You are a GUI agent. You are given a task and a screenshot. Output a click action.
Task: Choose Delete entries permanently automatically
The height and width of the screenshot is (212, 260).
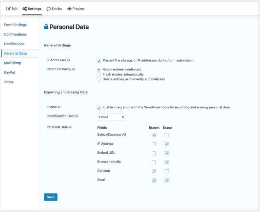click(x=99, y=80)
